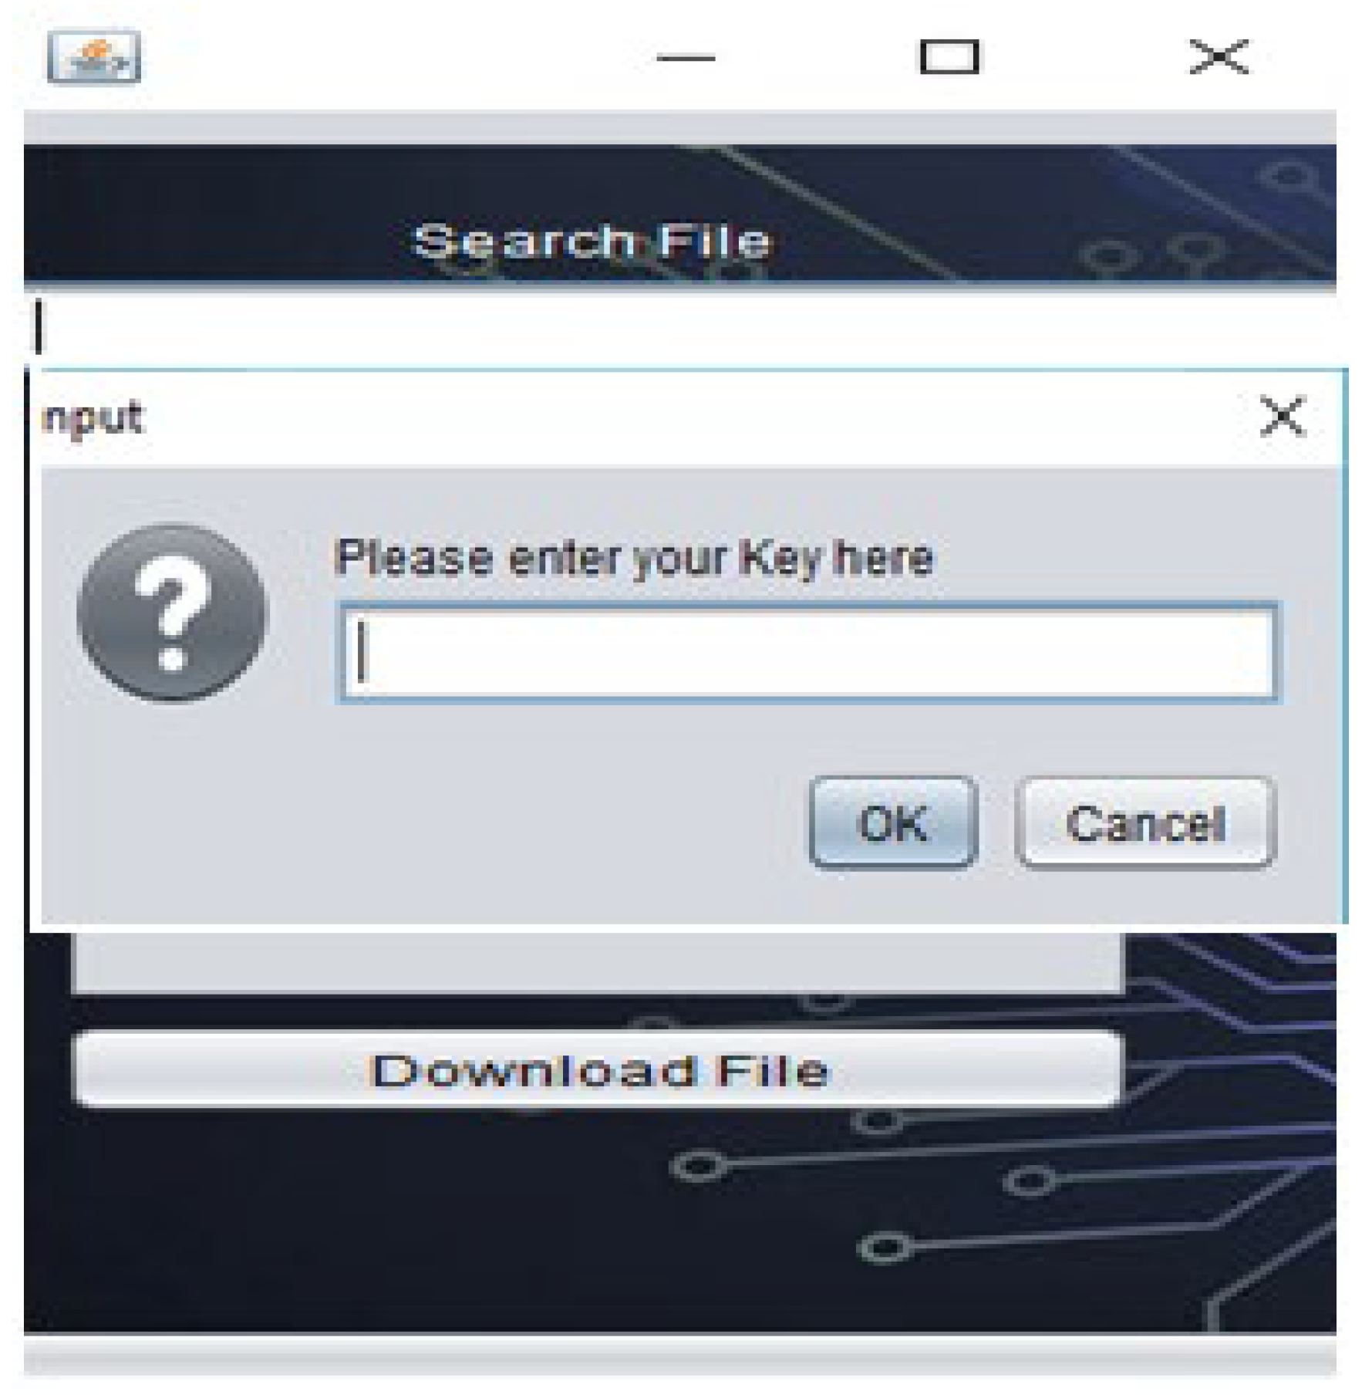The width and height of the screenshot is (1372, 1395).
Task: Click the Java application icon in title bar
Action: pyautogui.click(x=93, y=56)
